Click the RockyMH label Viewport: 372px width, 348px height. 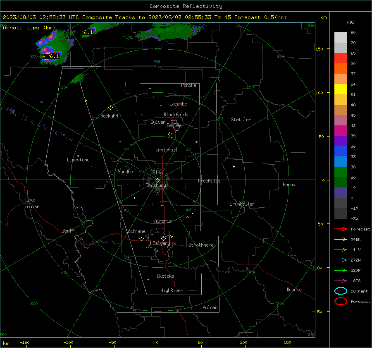[x=109, y=116]
